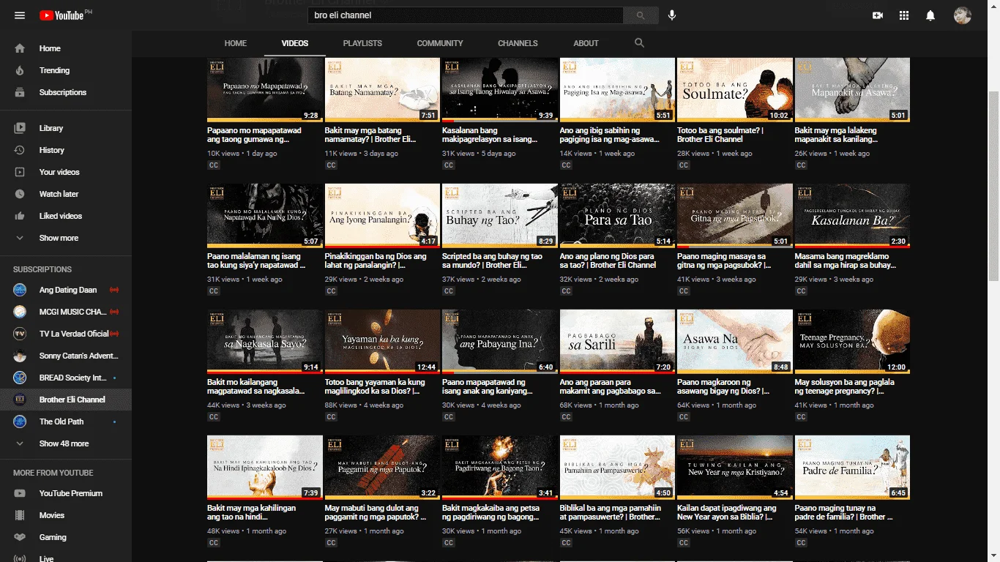Go to Home in sidebar
Image resolution: width=1000 pixels, height=562 pixels.
[66, 48]
